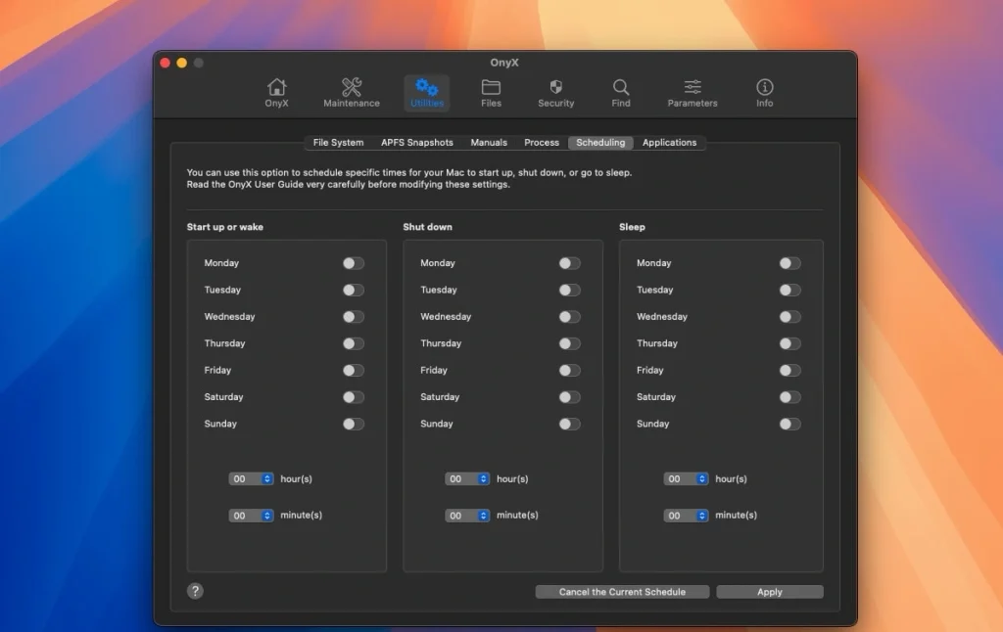Switch to the File System tab
This screenshot has width=1003, height=632.
click(x=338, y=143)
